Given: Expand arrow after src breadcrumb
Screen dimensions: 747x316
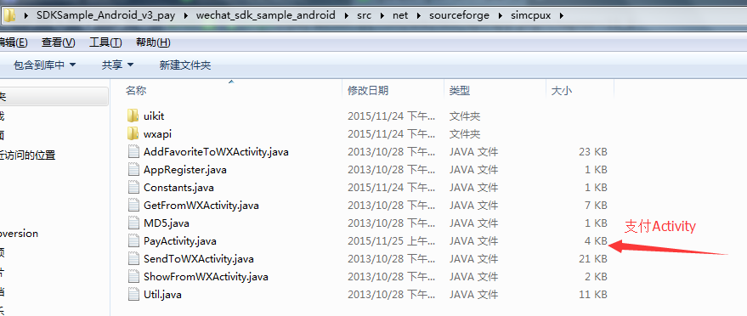Looking at the screenshot, I should click(382, 15).
